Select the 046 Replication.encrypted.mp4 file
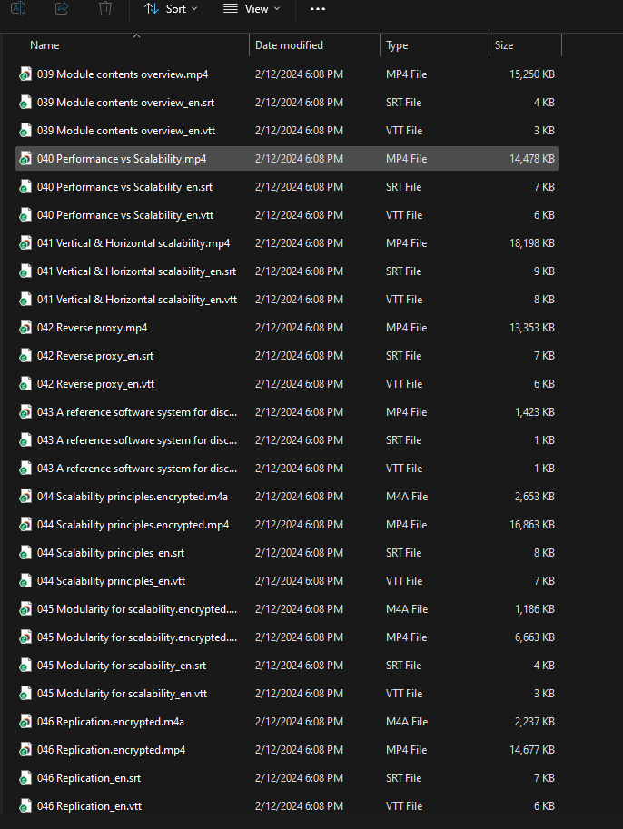The height and width of the screenshot is (829, 623). [x=111, y=750]
